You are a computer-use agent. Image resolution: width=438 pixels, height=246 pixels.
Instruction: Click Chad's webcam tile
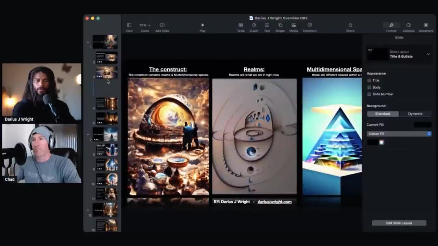42,153
